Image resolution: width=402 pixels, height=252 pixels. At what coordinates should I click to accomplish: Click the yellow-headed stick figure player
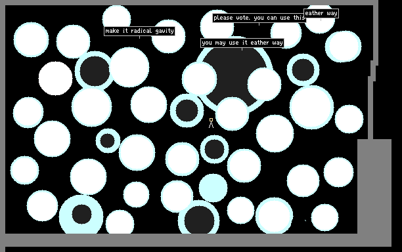(211, 123)
